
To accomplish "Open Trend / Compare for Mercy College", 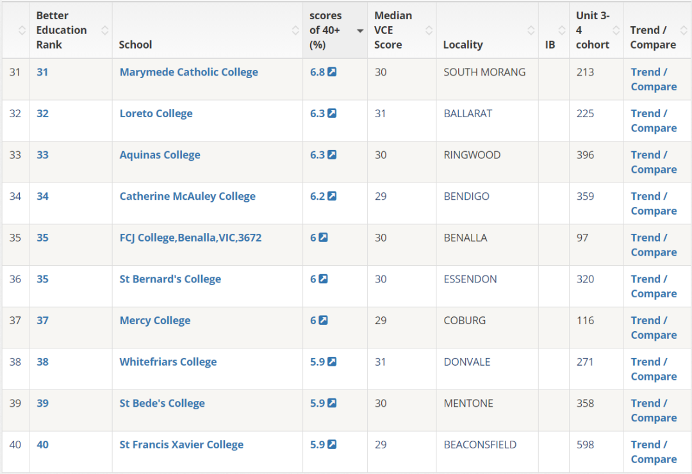I will 654,328.
